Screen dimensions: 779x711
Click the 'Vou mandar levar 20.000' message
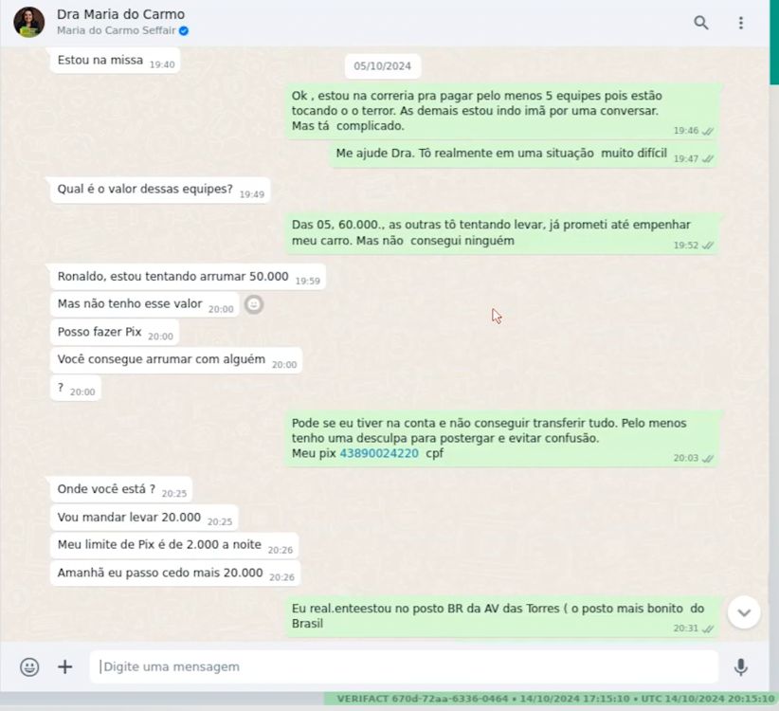pyautogui.click(x=144, y=518)
